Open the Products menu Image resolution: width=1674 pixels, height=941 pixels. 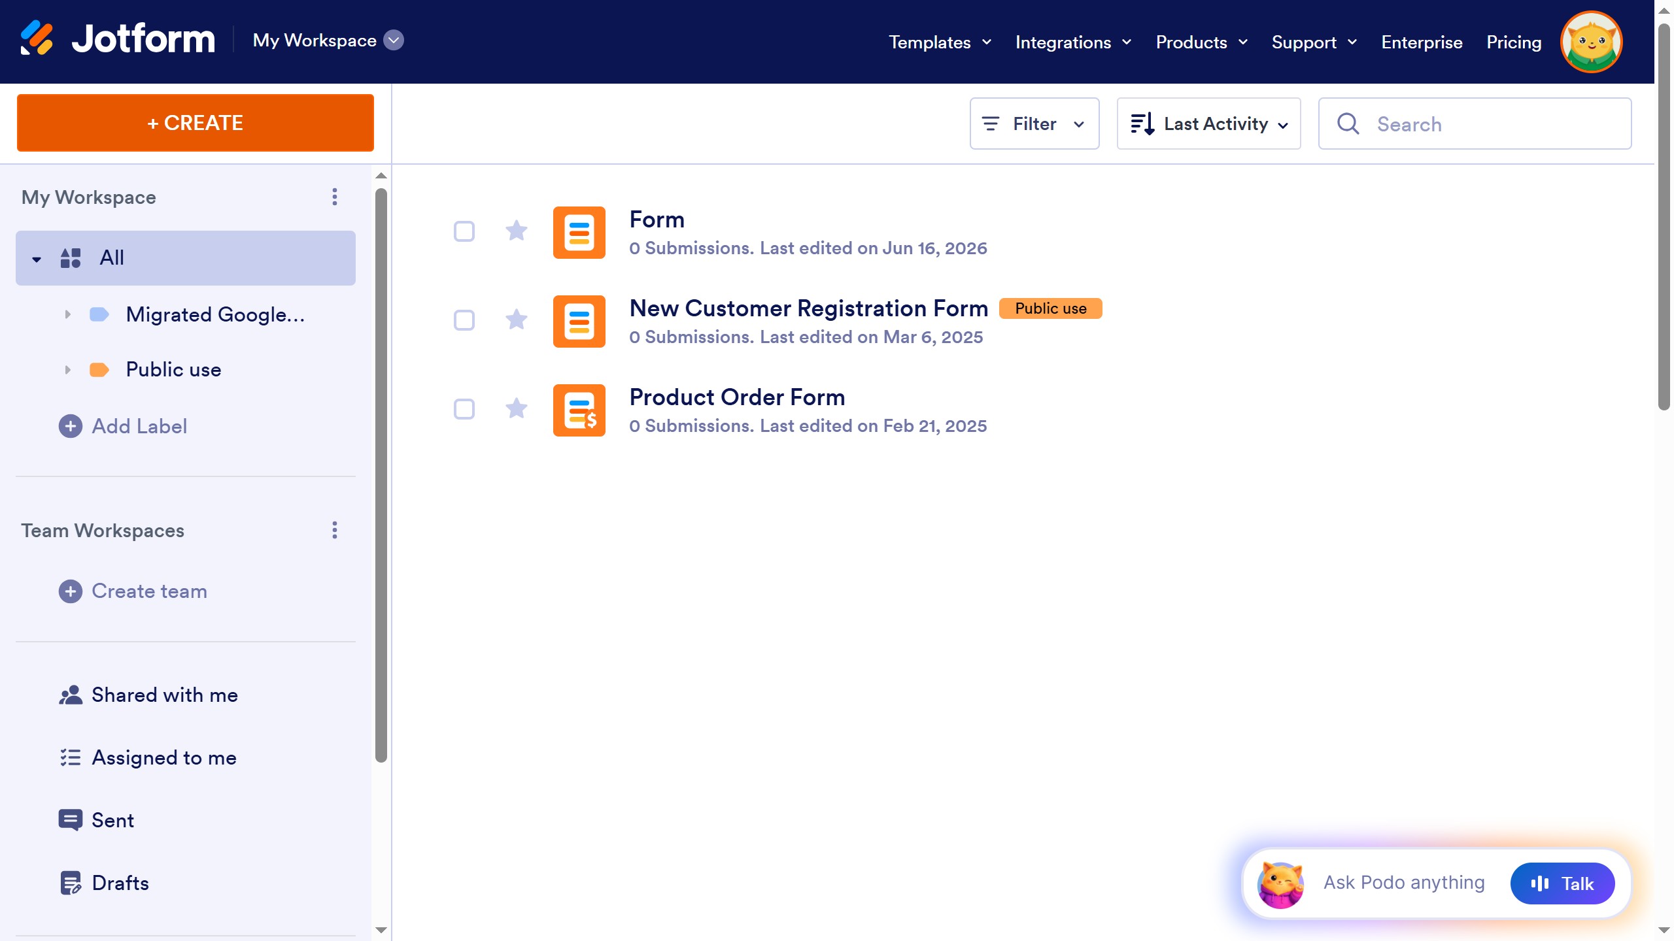(x=1201, y=42)
